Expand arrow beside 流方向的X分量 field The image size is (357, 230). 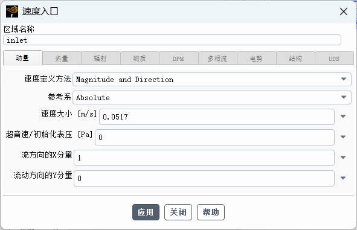click(x=343, y=158)
